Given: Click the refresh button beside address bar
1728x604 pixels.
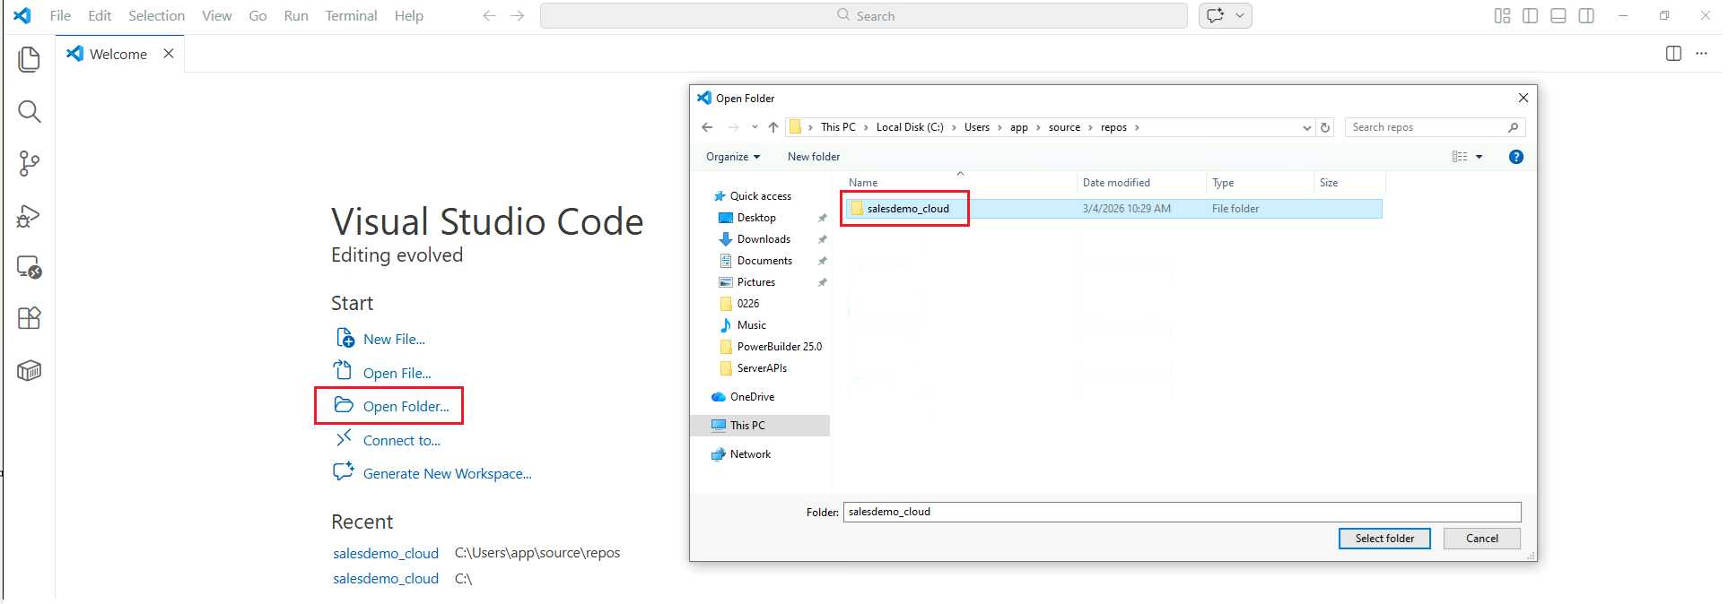Looking at the screenshot, I should coord(1325,127).
